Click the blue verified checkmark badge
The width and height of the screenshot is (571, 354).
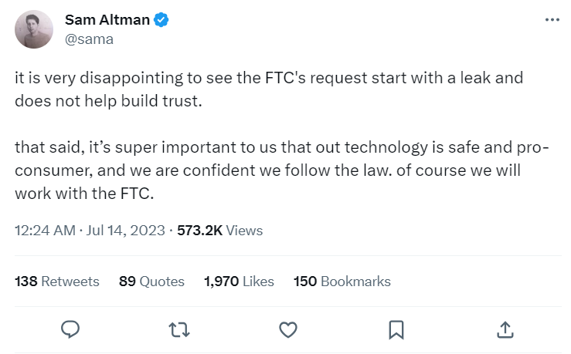161,19
